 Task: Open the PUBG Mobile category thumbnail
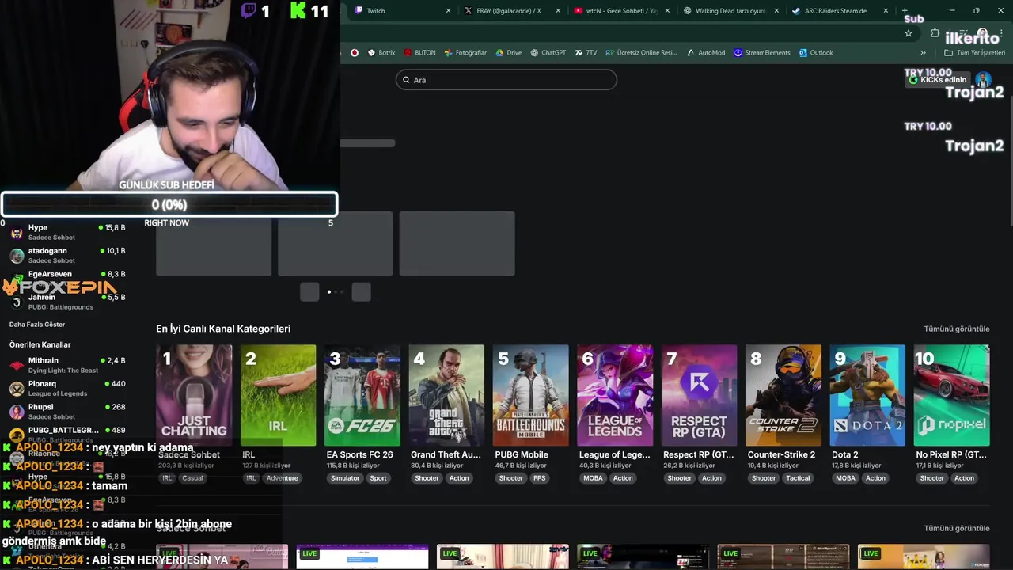pyautogui.click(x=530, y=395)
